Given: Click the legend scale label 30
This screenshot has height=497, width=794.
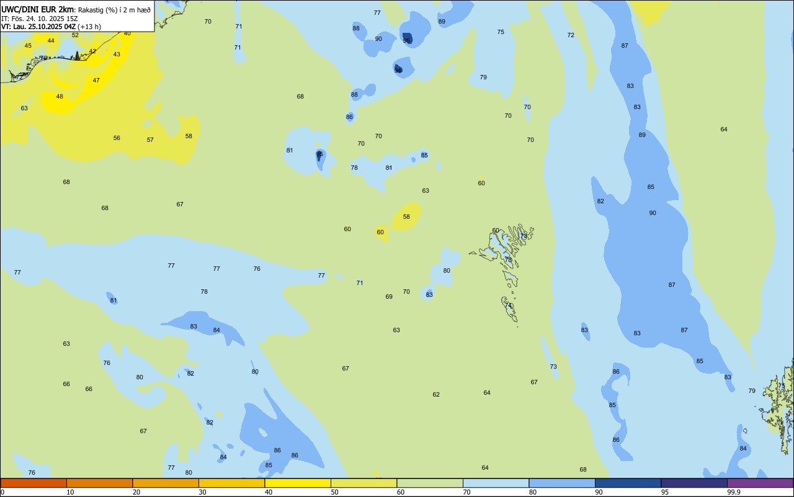Looking at the screenshot, I should tap(202, 492).
